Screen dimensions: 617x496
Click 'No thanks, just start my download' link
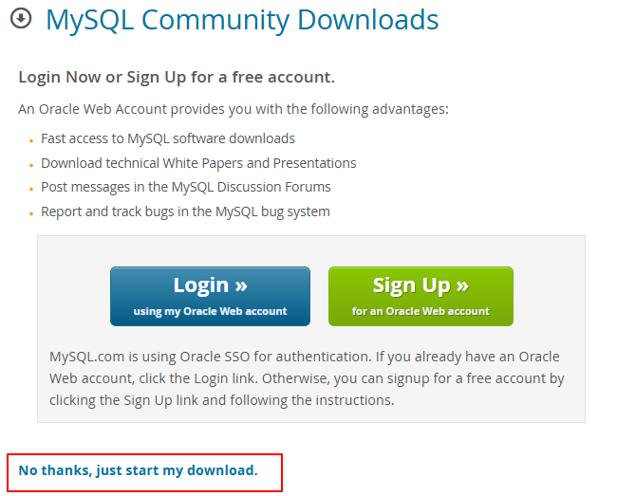[138, 469]
